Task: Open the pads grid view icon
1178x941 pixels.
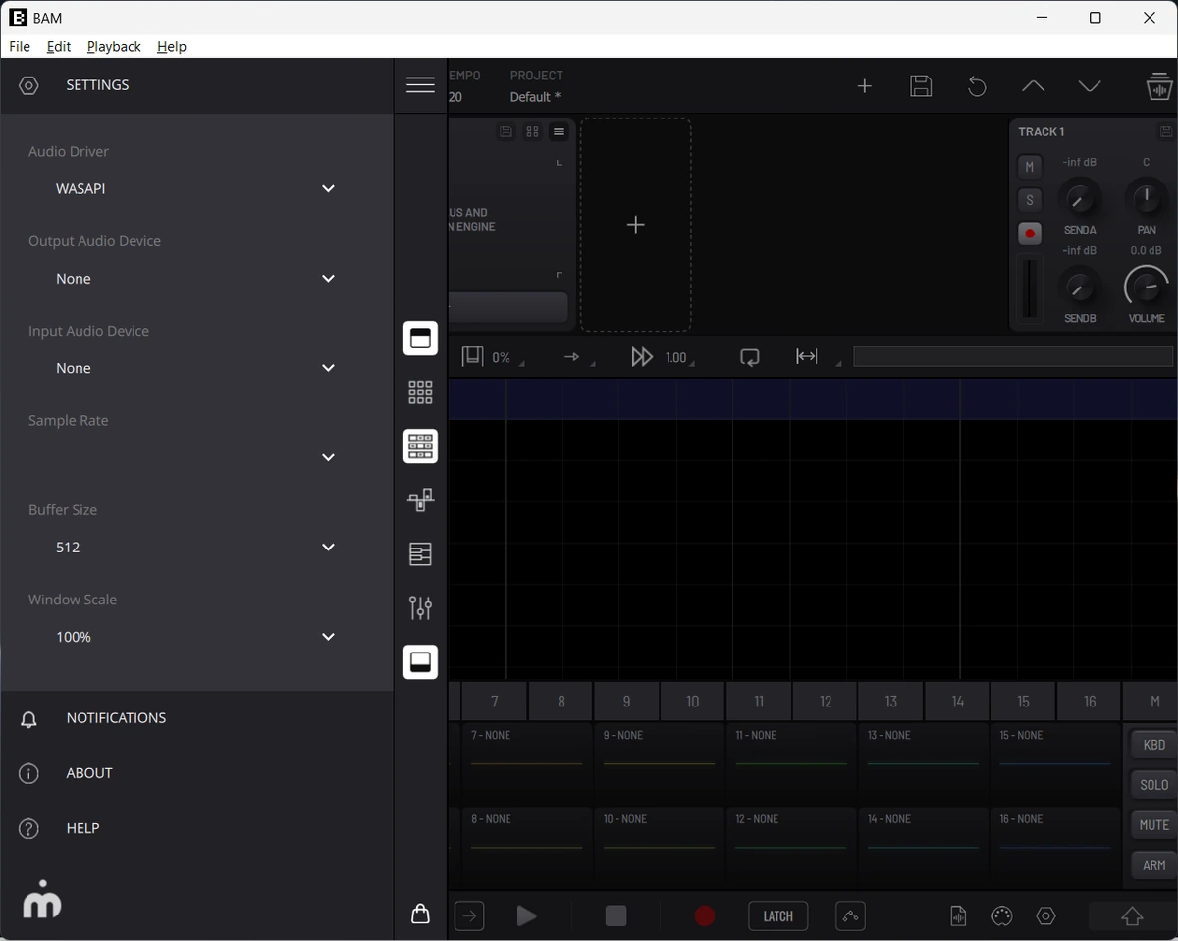Action: (x=420, y=392)
